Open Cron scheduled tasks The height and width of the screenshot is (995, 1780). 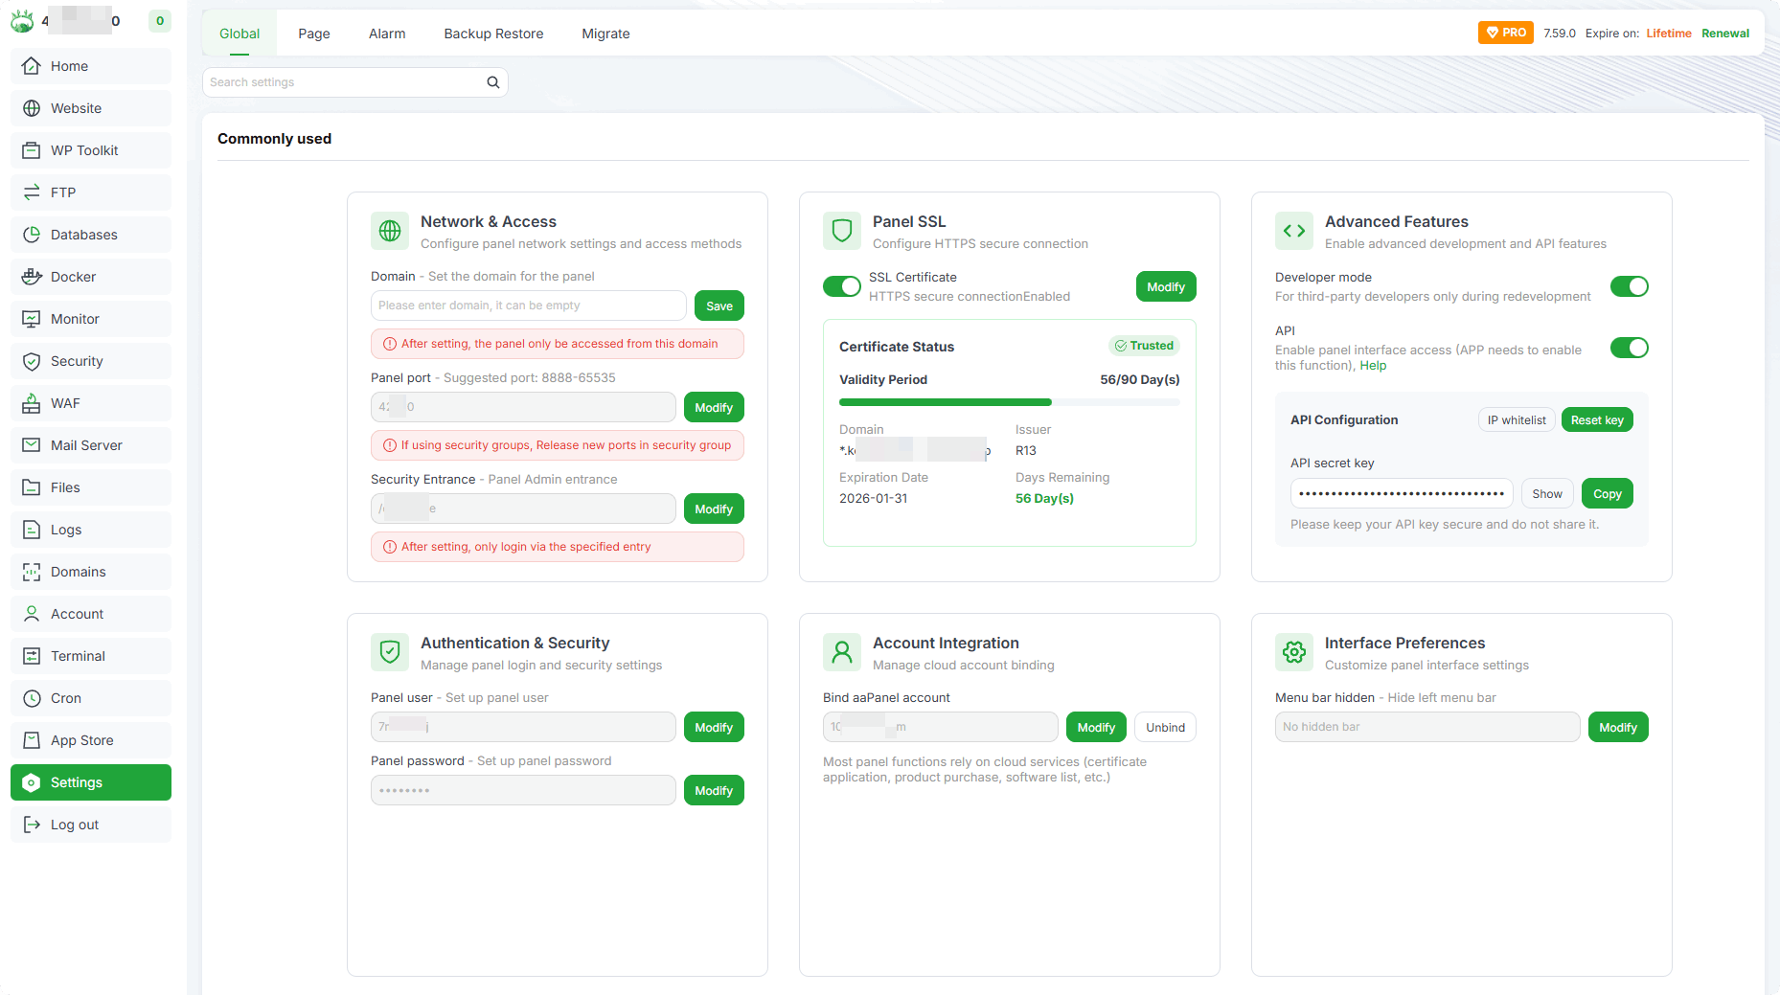click(x=66, y=698)
